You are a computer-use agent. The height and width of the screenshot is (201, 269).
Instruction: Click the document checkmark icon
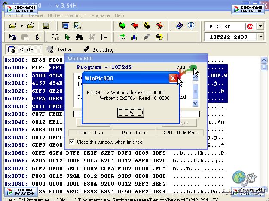coord(77,26)
